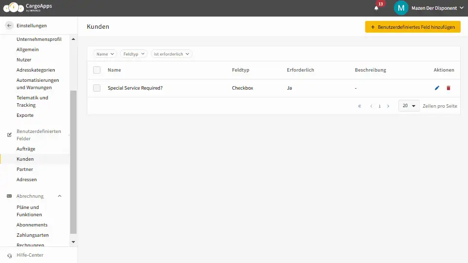This screenshot has height=263, width=468.
Task: Collapse the Abrechnung section chevron
Action: [x=59, y=196]
